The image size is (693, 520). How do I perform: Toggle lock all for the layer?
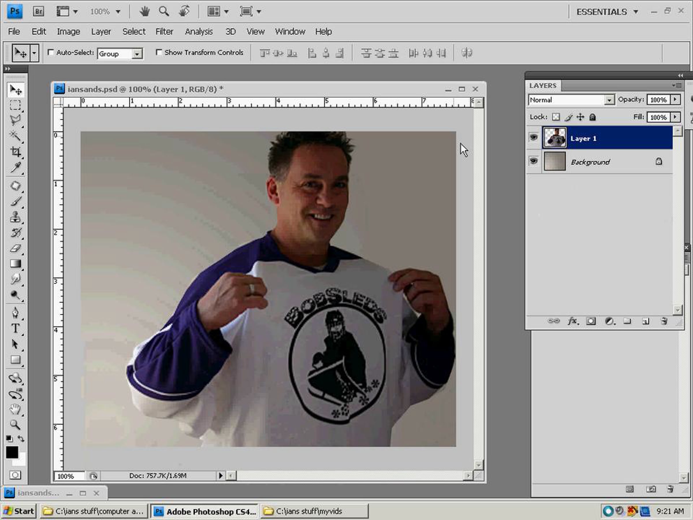593,117
